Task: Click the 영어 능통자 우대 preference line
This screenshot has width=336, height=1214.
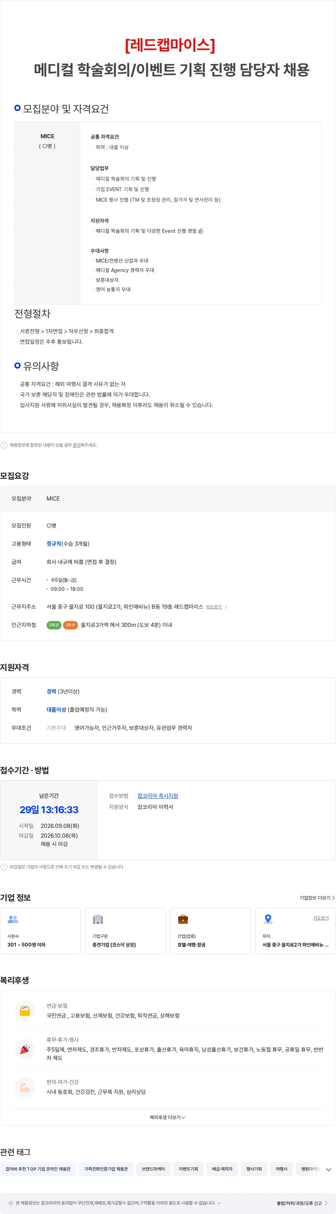Action: point(113,289)
